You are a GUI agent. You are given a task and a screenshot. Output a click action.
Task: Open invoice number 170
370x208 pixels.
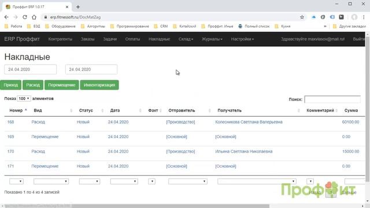click(10, 151)
